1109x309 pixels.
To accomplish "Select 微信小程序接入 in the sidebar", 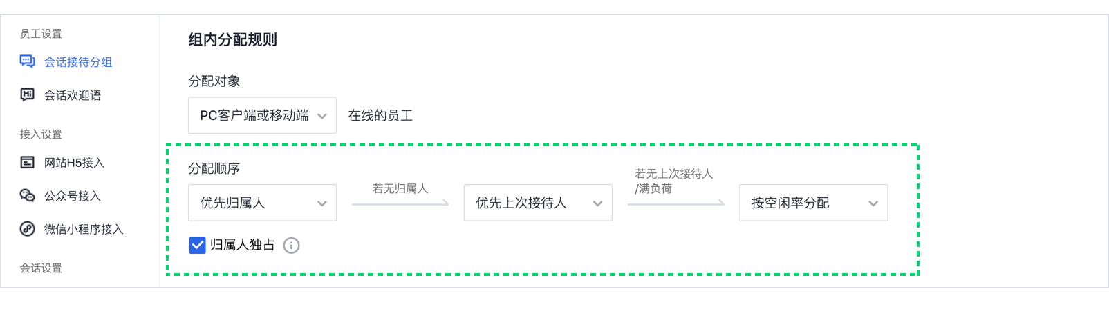I will (84, 229).
